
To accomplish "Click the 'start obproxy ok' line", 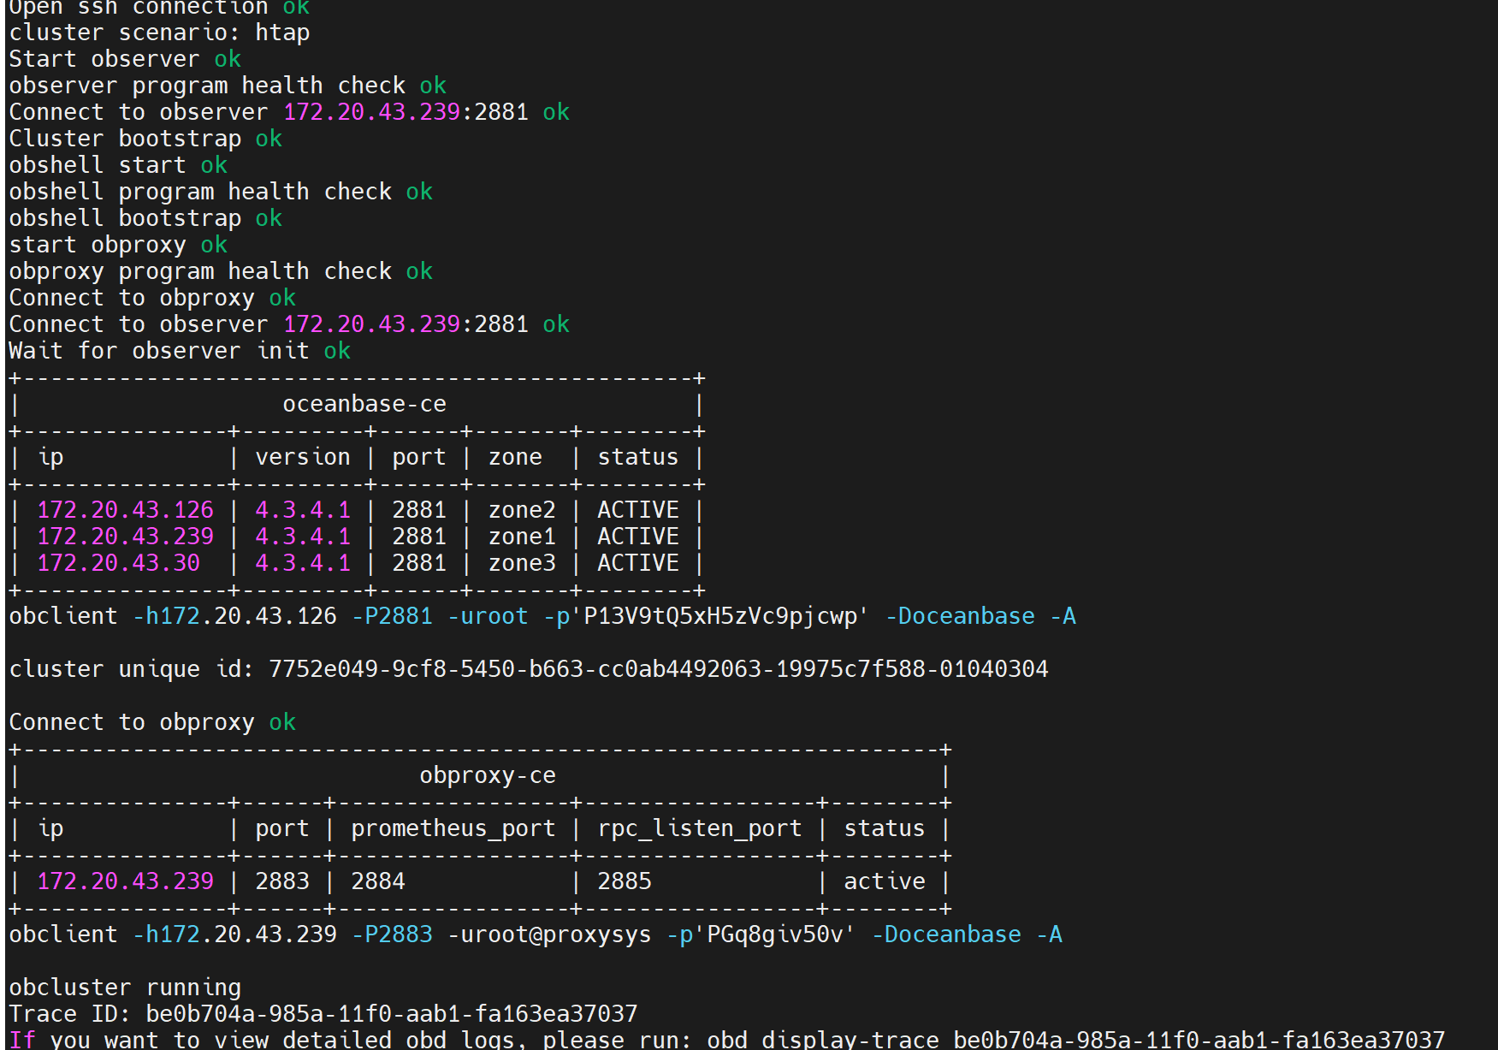I will click(118, 246).
